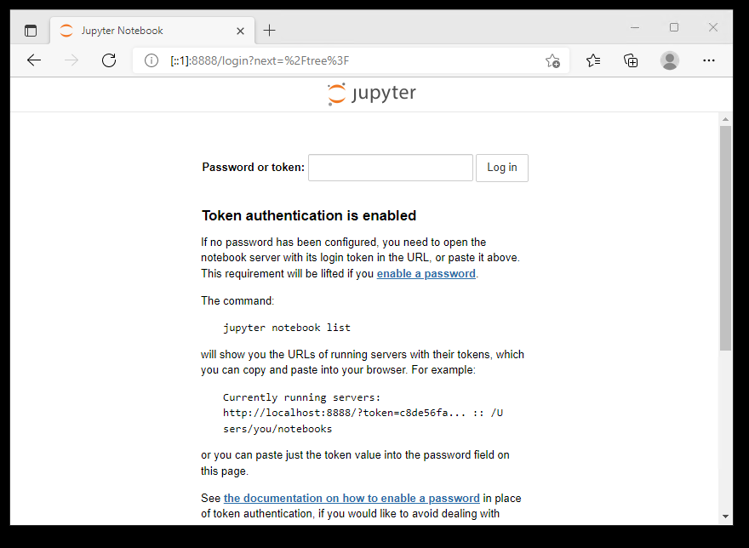The image size is (749, 548).
Task: Open the user profile avatar icon
Action: pos(670,60)
